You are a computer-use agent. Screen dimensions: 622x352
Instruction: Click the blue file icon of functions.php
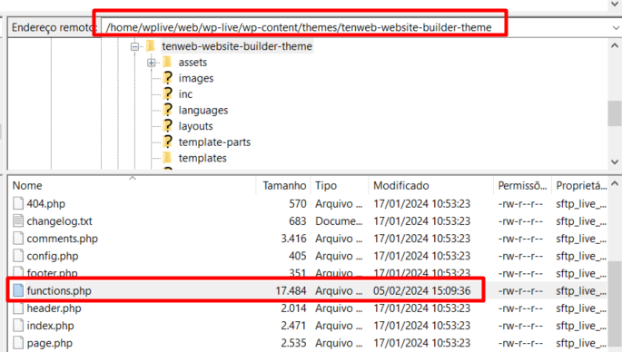pyautogui.click(x=18, y=290)
